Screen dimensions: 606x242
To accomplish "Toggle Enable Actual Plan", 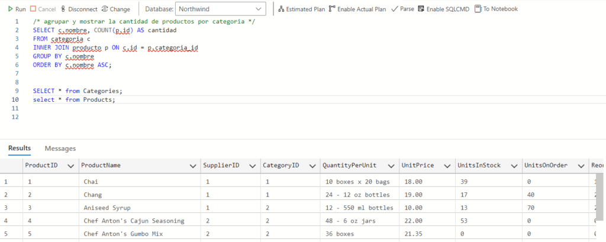I will pos(332,9).
